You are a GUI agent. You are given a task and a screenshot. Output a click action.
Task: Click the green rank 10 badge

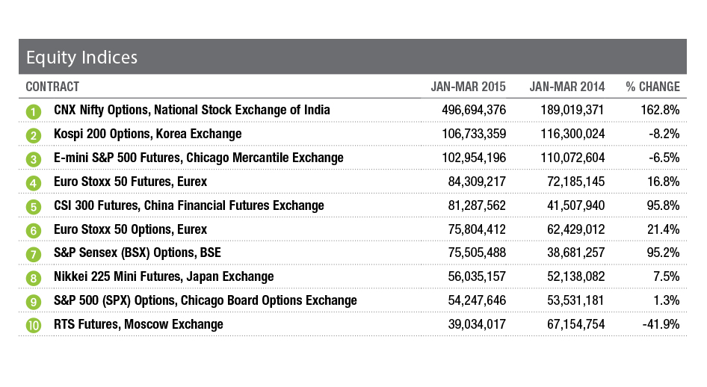(33, 326)
